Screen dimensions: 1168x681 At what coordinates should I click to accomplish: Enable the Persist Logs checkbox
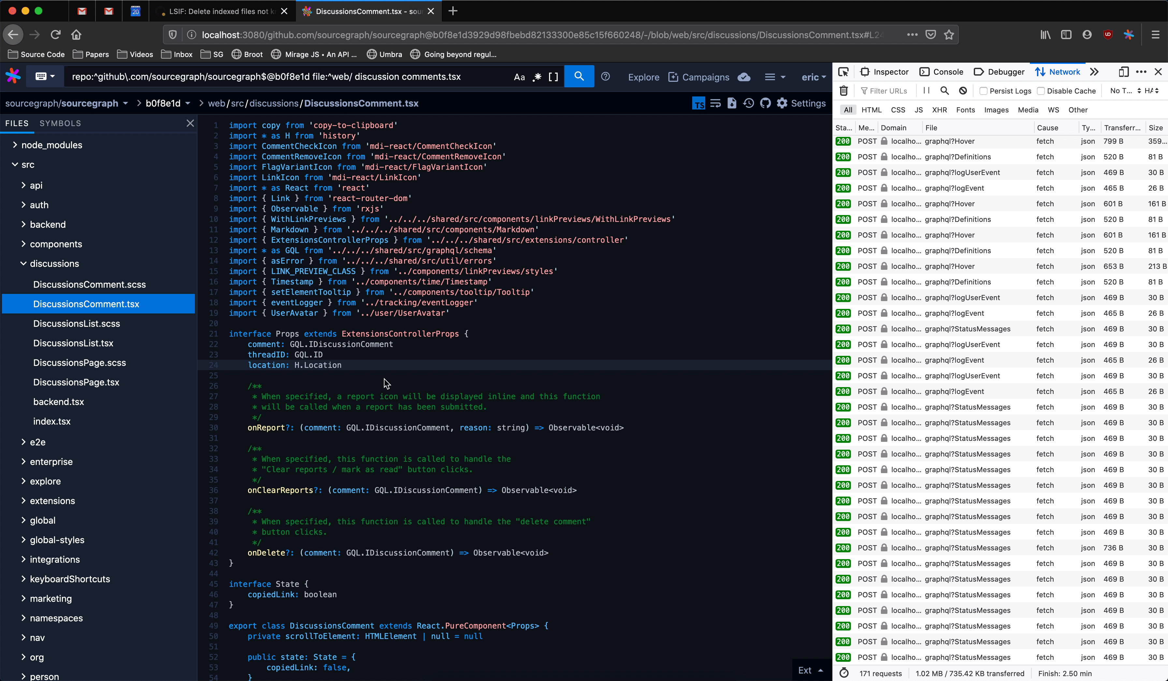pos(983,91)
